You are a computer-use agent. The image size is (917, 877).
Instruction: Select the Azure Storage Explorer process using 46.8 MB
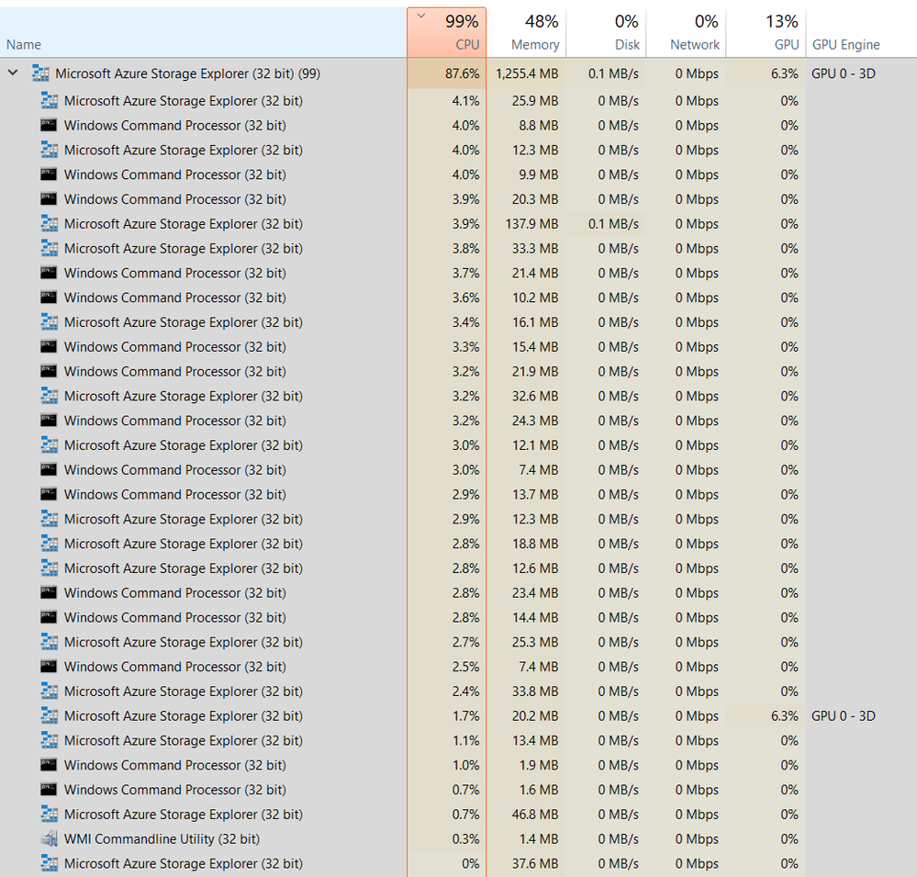pyautogui.click(x=183, y=814)
